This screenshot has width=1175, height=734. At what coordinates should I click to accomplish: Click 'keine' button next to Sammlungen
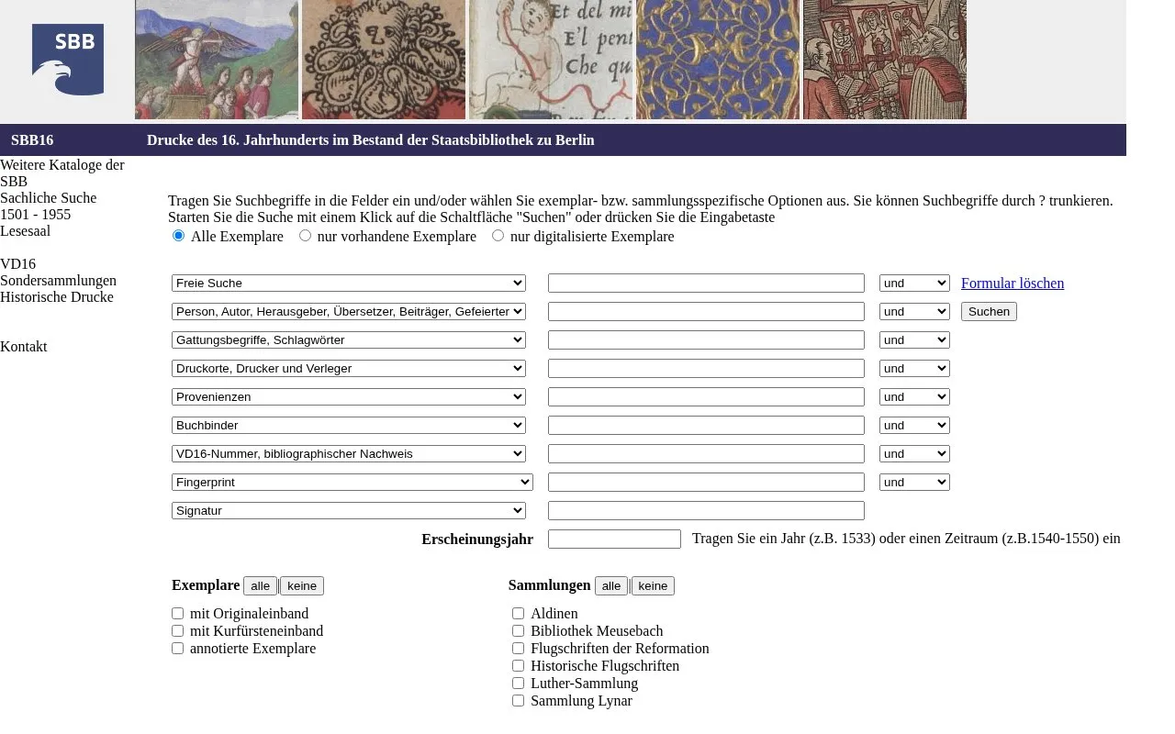pyautogui.click(x=653, y=586)
